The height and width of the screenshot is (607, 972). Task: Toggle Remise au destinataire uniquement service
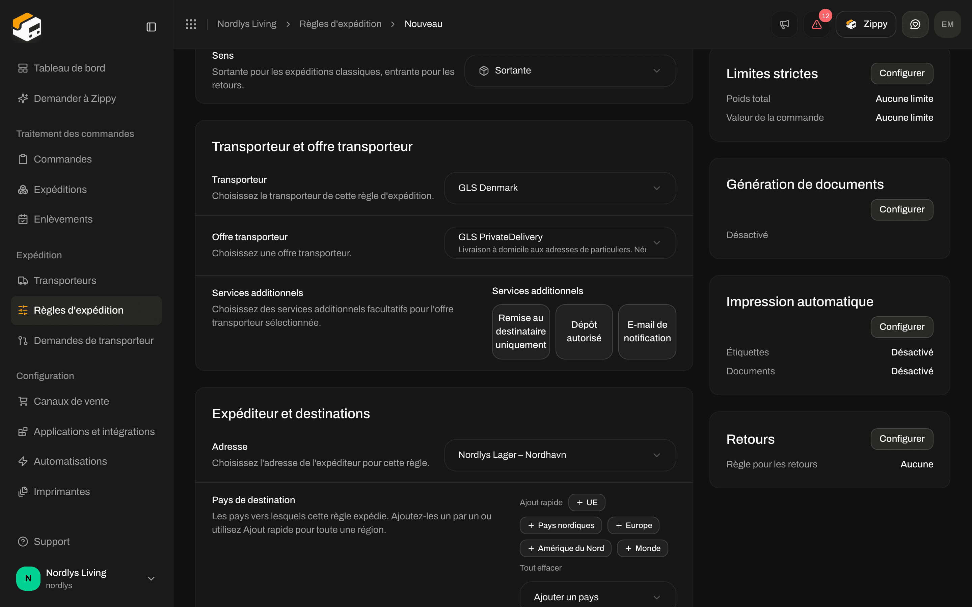pyautogui.click(x=520, y=331)
